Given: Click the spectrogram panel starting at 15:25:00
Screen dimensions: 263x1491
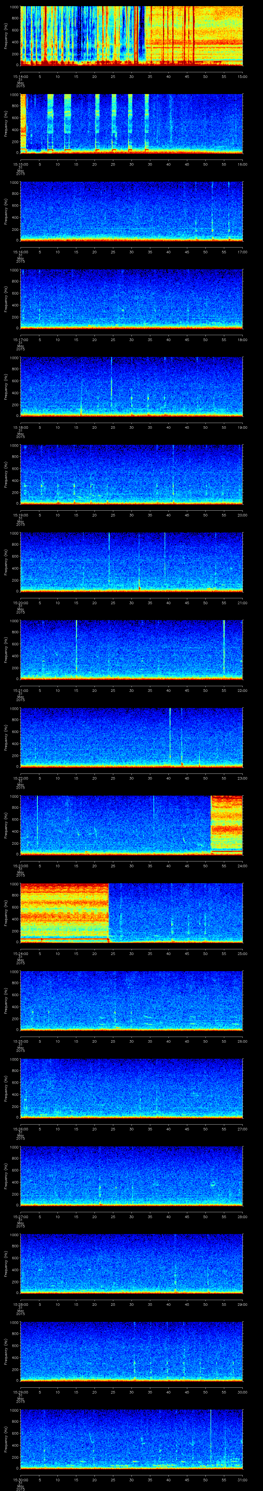Looking at the screenshot, I should pos(132,1000).
